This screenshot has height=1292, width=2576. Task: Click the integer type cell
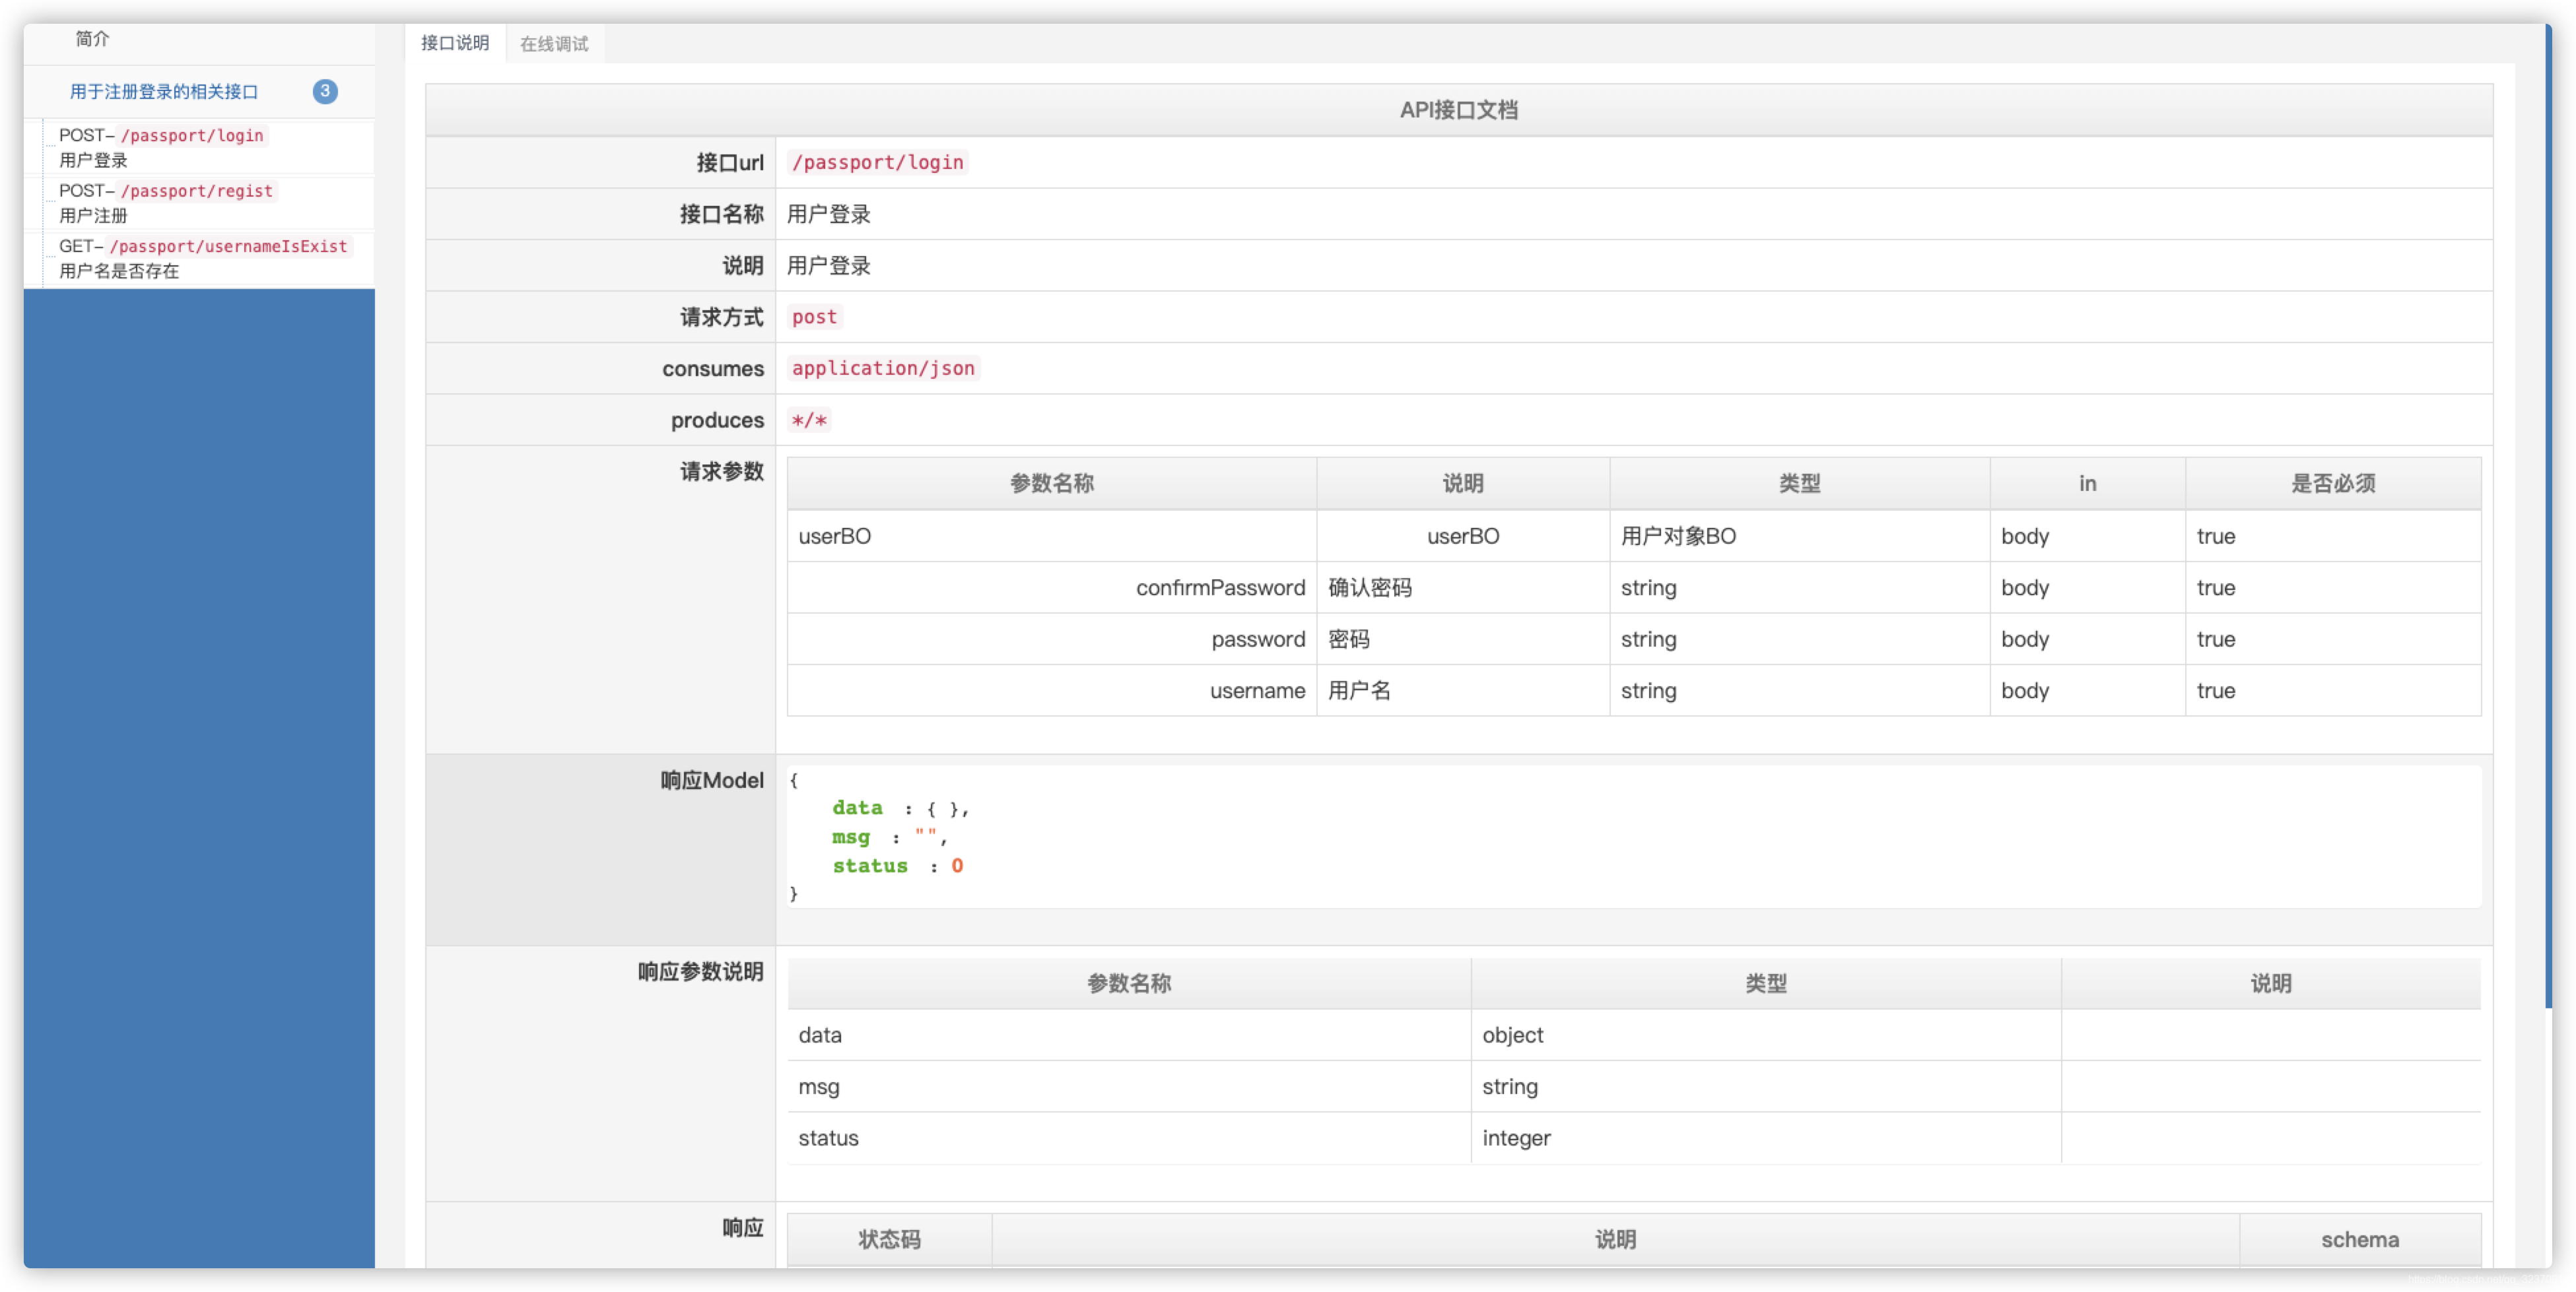(1765, 1137)
